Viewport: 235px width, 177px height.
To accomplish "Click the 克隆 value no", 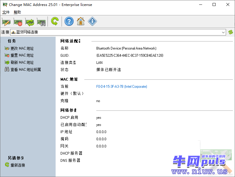I will [98, 101].
